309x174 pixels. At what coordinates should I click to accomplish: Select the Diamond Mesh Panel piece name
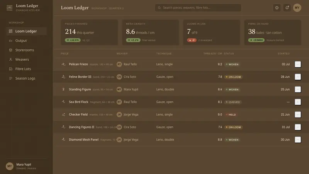click(x=84, y=140)
